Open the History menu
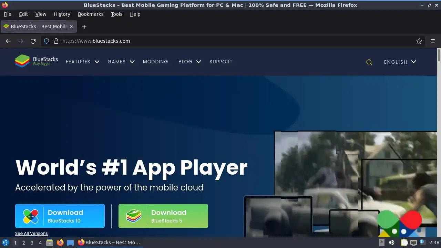The image size is (441, 248). (x=62, y=14)
